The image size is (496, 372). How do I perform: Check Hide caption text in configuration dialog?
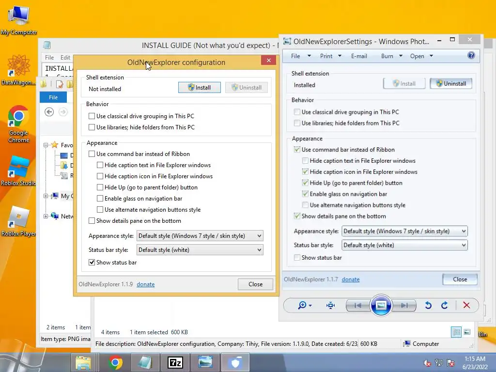click(x=100, y=165)
